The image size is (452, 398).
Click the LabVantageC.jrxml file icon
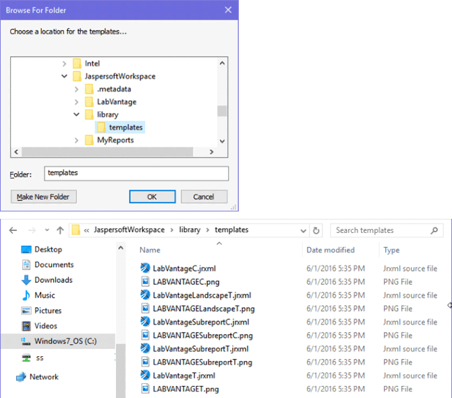pos(145,268)
